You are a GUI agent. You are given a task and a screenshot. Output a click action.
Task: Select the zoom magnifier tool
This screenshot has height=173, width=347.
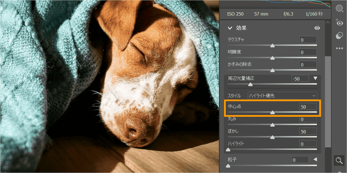[339, 161]
